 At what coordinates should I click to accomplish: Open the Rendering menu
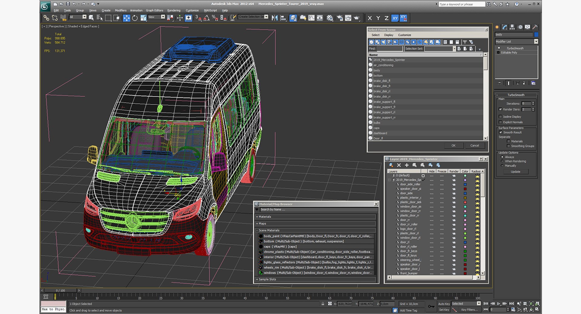174,10
